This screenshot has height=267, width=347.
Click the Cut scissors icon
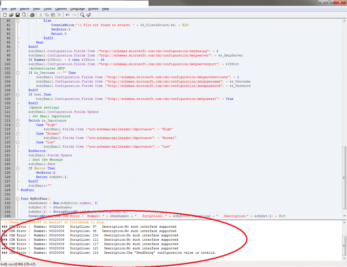pyautogui.click(x=41, y=15)
